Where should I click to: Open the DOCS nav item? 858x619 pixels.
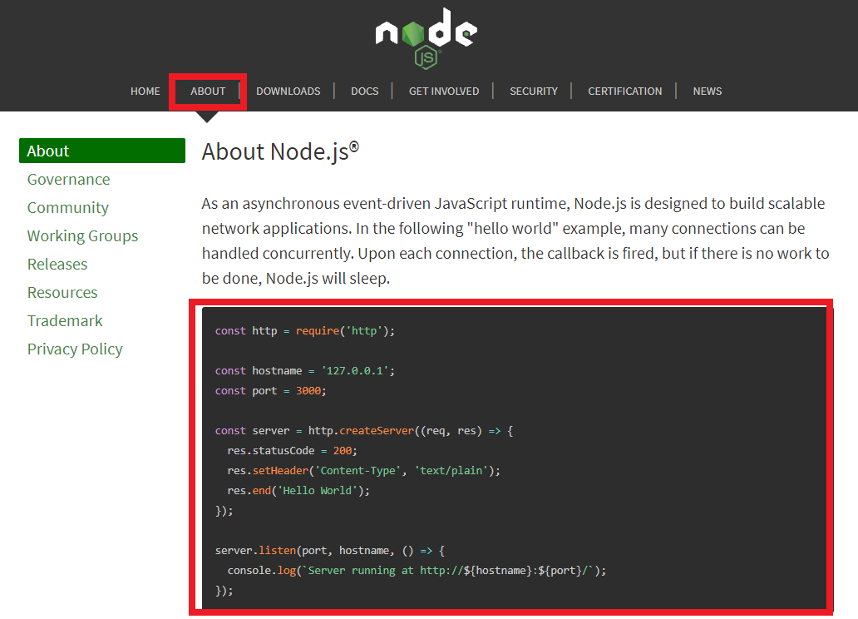click(364, 91)
